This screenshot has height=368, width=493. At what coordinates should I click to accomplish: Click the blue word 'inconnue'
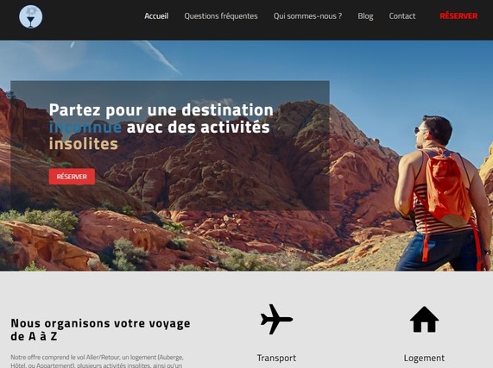pos(85,128)
